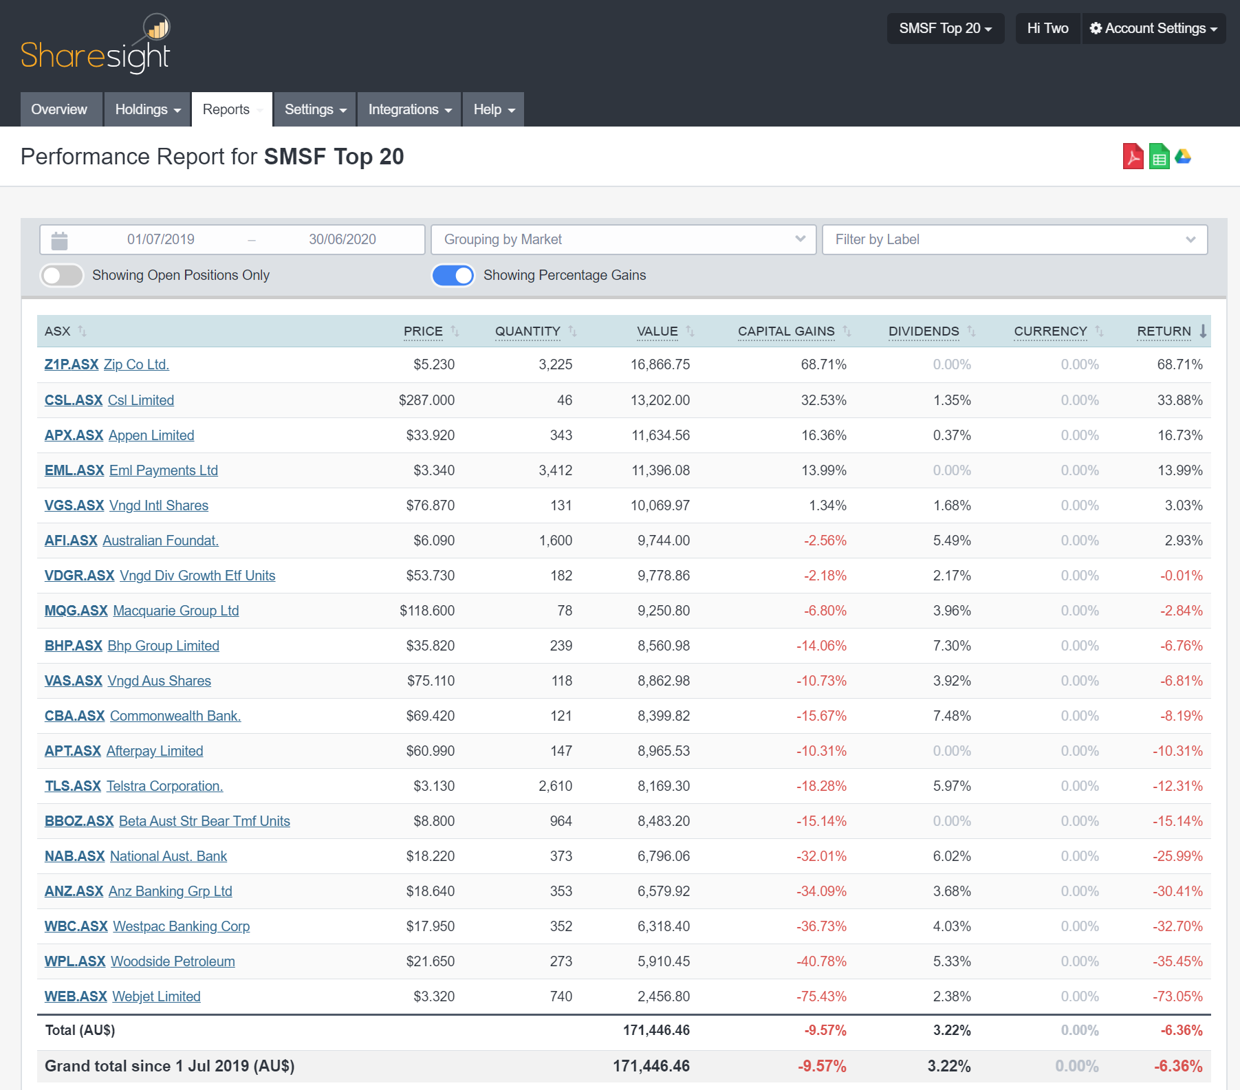Select Webjet return value -73.05%
This screenshot has width=1240, height=1090.
(1177, 997)
